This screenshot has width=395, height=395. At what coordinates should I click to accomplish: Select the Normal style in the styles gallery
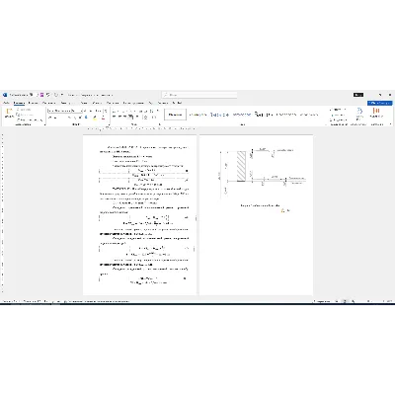175,115
